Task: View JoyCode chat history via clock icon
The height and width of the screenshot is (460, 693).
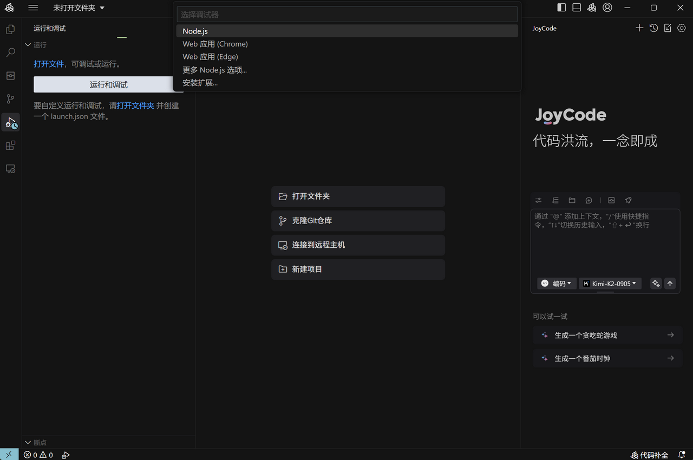Action: point(653,28)
